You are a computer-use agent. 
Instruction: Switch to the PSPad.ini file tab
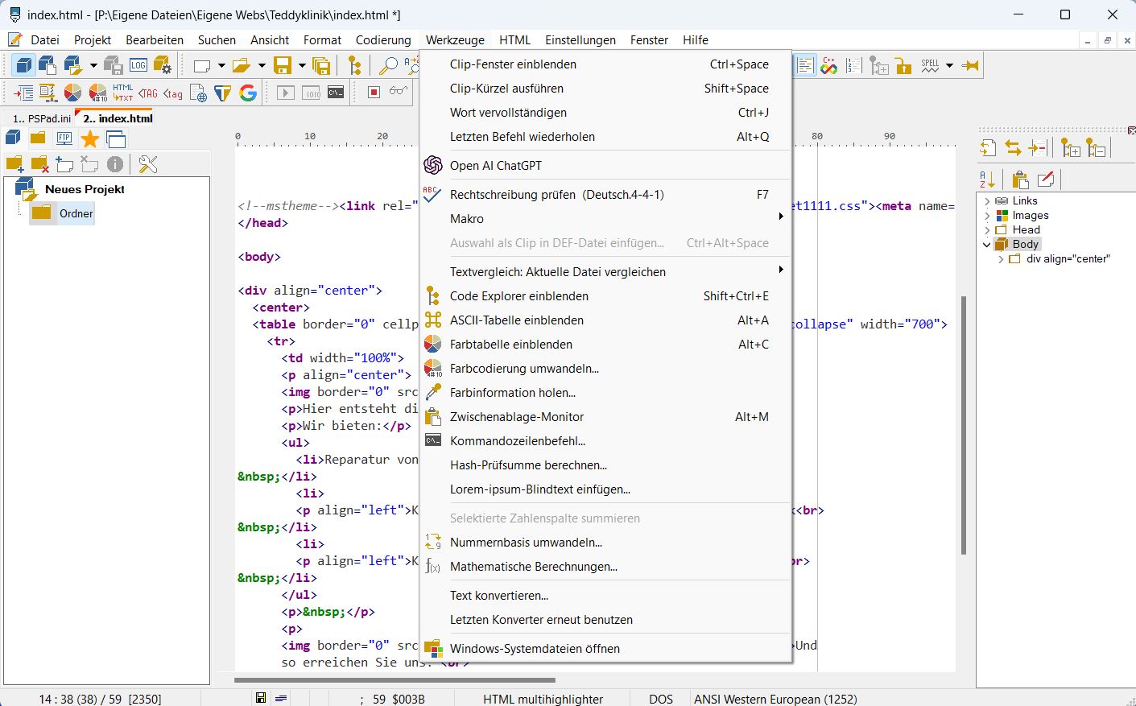(42, 118)
